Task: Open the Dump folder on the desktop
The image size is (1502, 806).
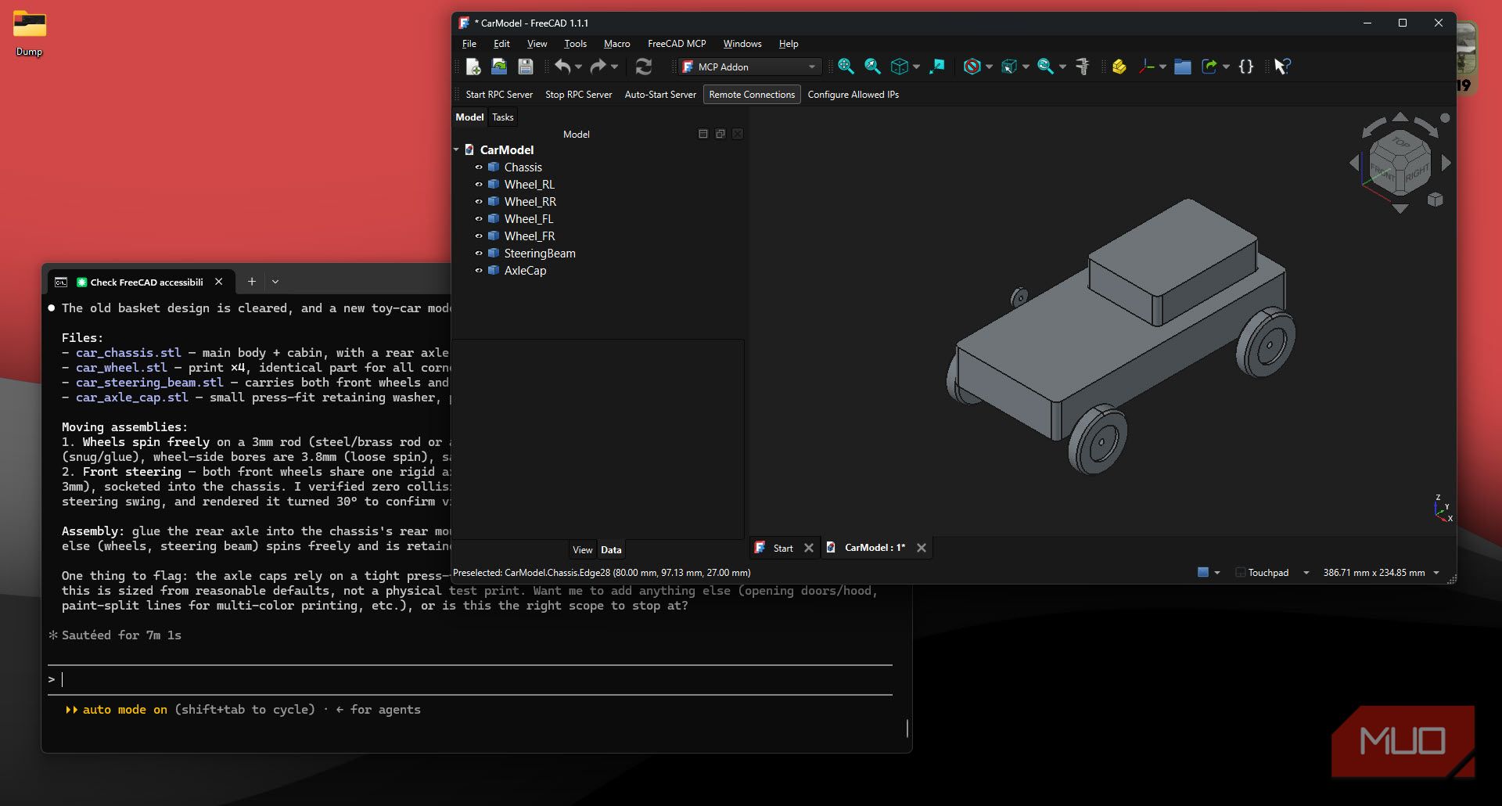Action: pyautogui.click(x=30, y=33)
